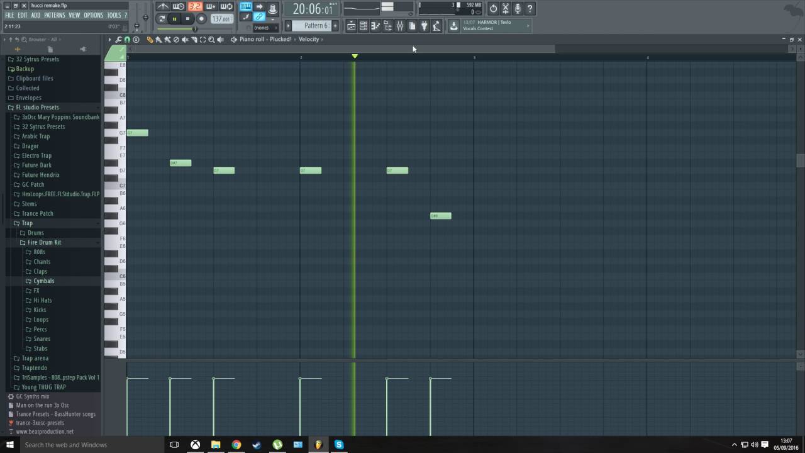Click the Plucked! channel breadcrumb
The image size is (805, 453).
coord(280,39)
